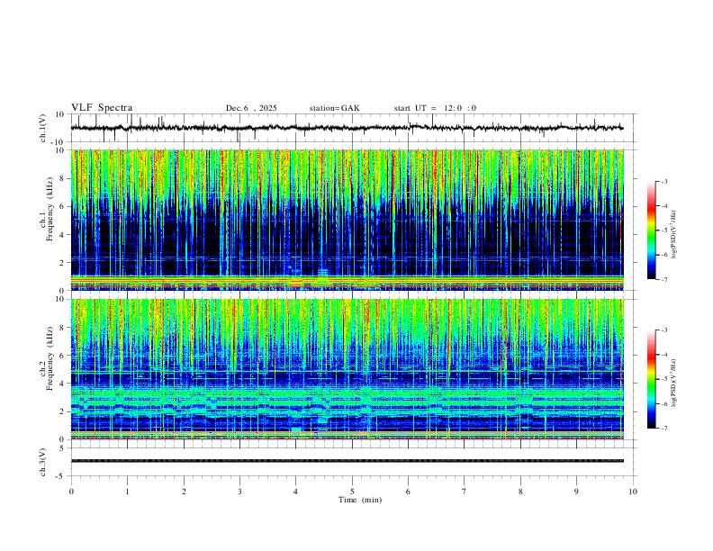713x551 pixels.
Task: Click time axis tick label '9'
Action: pos(576,492)
